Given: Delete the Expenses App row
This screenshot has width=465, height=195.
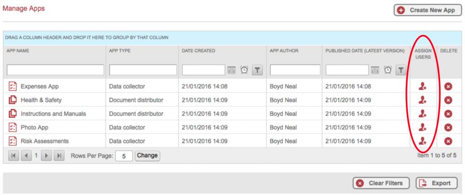Looking at the screenshot, I should (448, 87).
